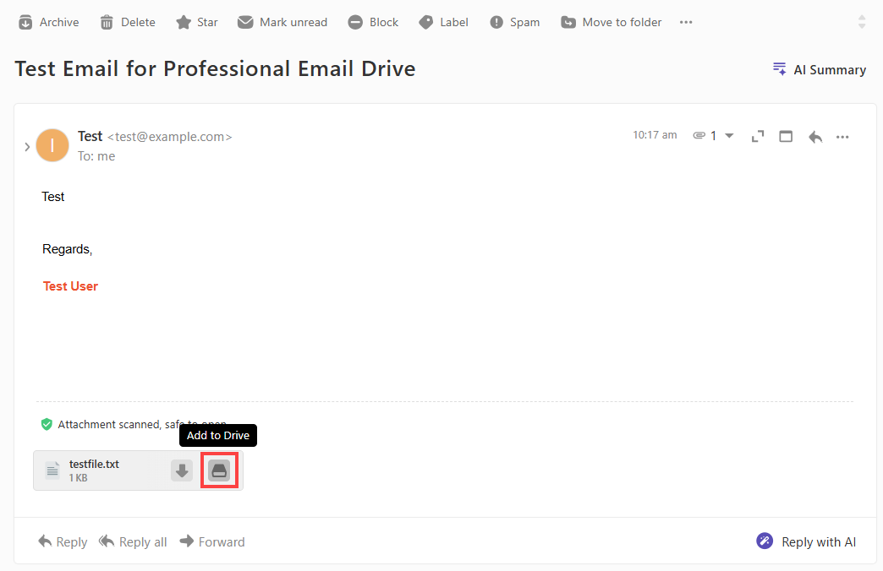Screen dimensions: 883x571
Task: Click the test@example.com sender address
Action: (x=169, y=137)
